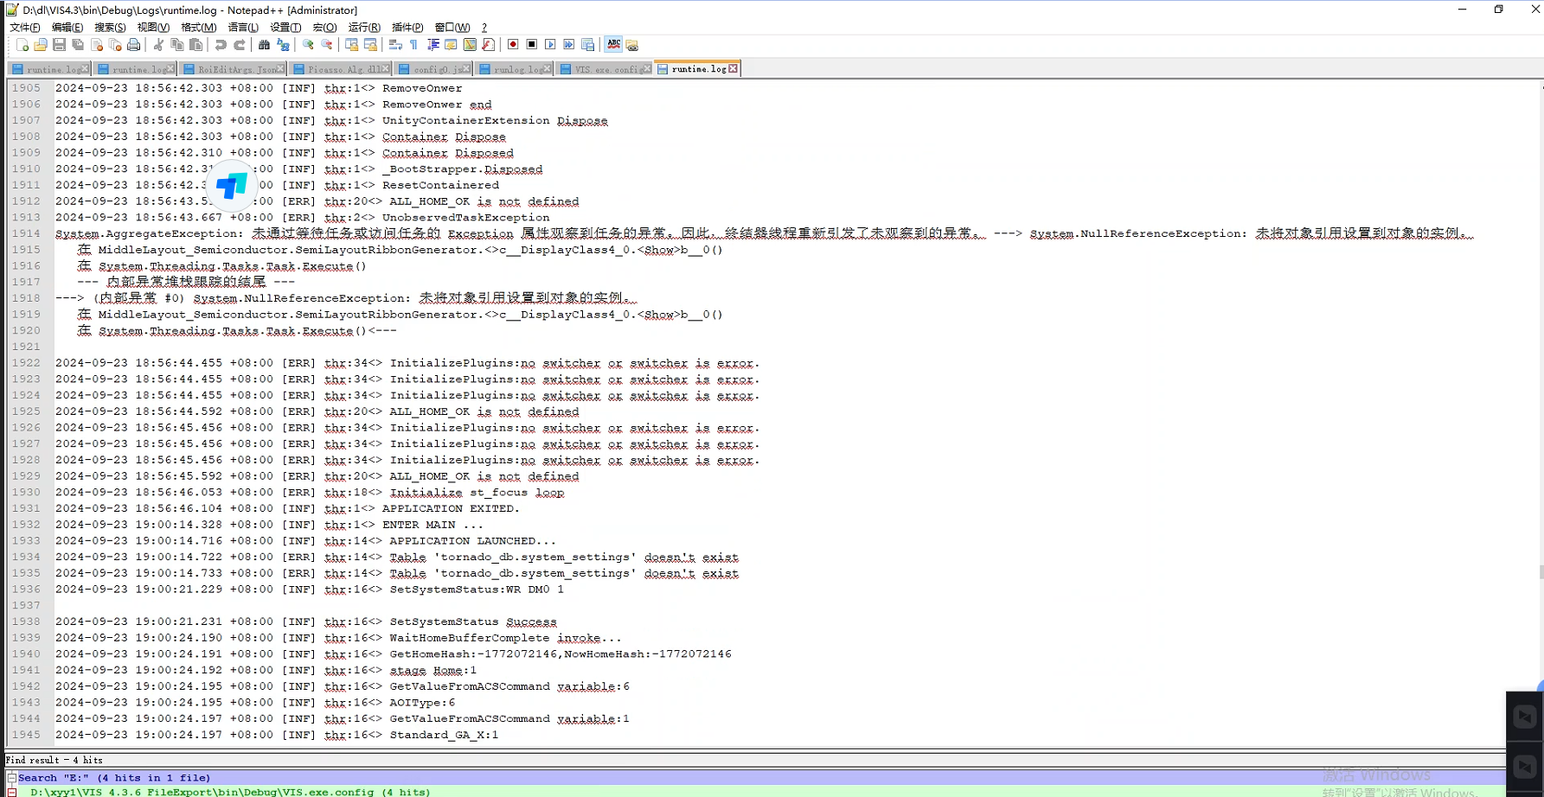This screenshot has width=1544, height=797.
Task: Open 格式(M) menu
Action: pyautogui.click(x=198, y=28)
